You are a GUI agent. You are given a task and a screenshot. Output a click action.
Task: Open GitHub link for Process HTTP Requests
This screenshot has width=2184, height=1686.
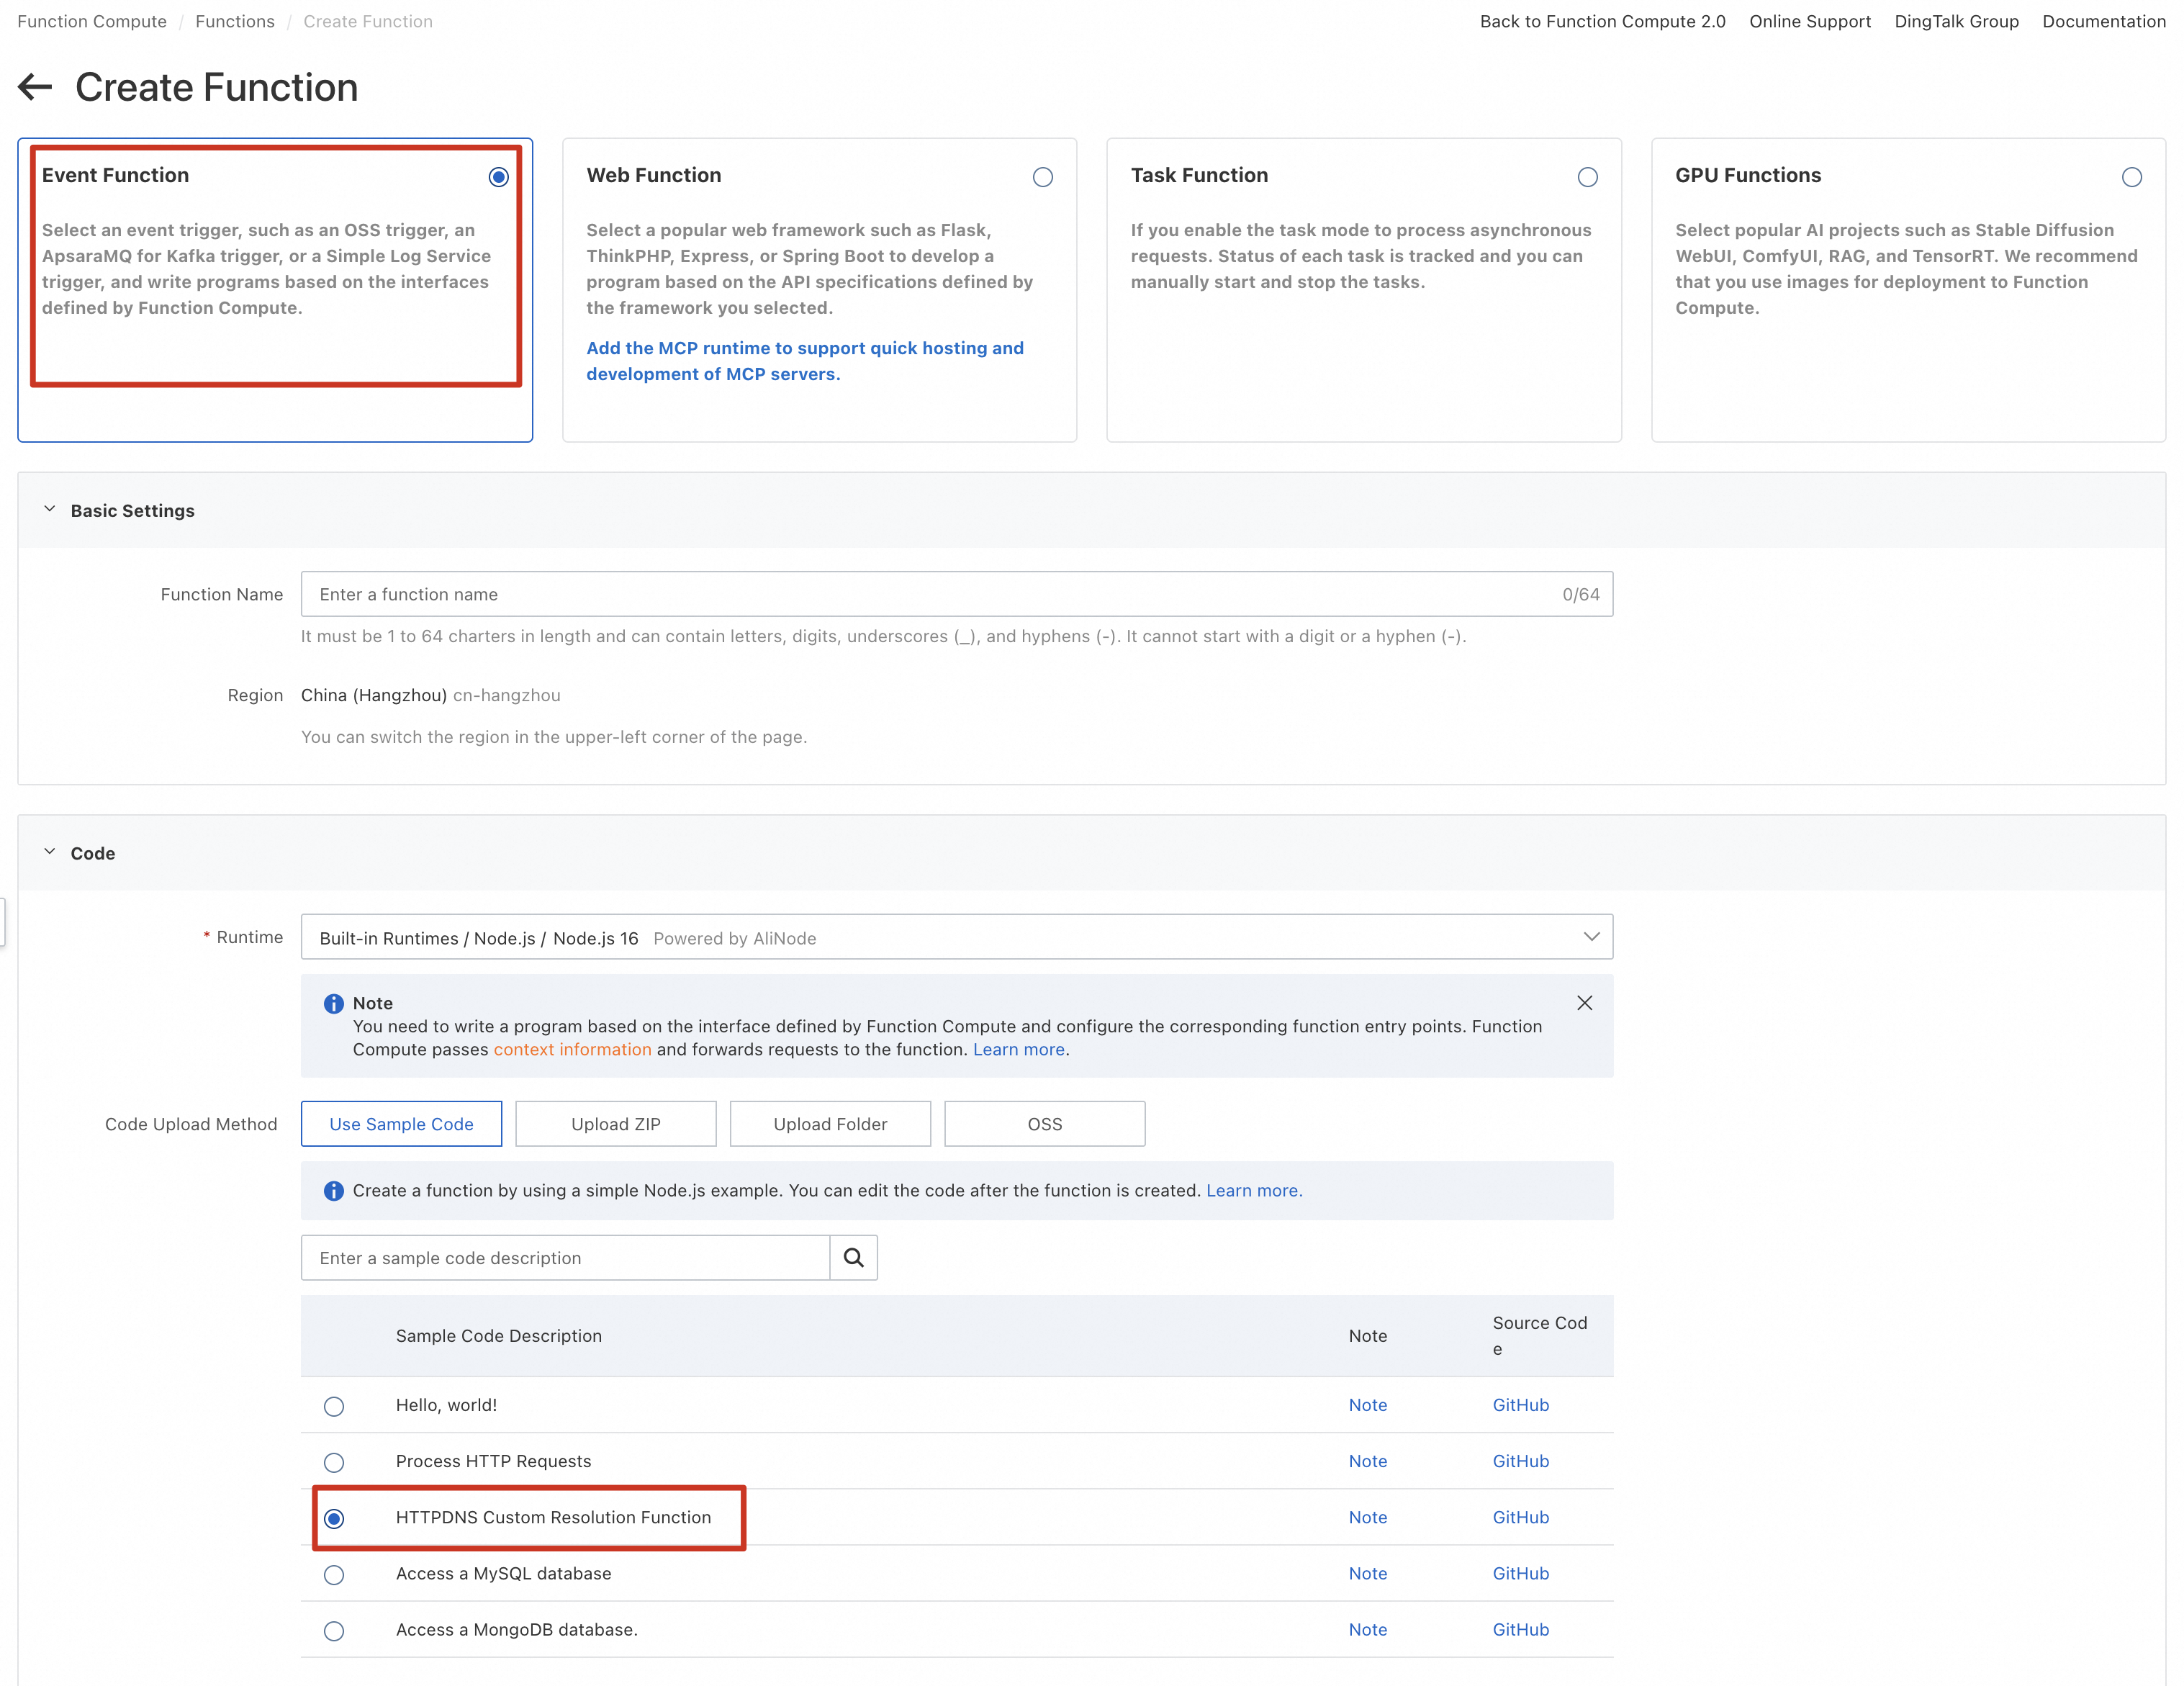(x=1520, y=1461)
